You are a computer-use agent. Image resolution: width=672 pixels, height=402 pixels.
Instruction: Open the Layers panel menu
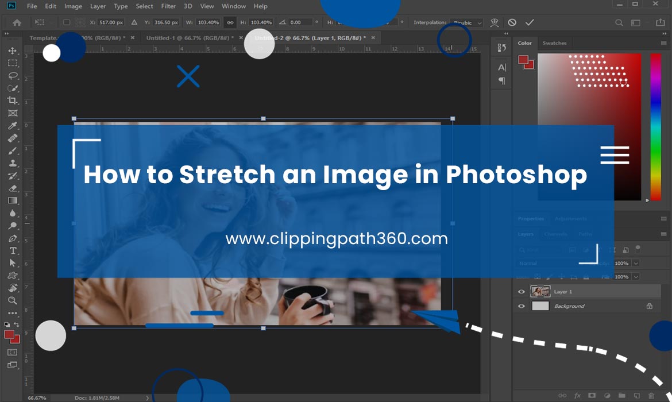[x=663, y=234]
